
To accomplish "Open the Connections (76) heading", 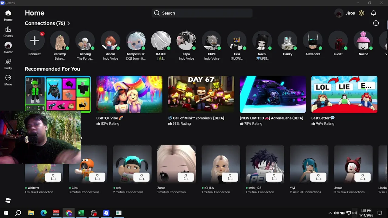I will [45, 23].
